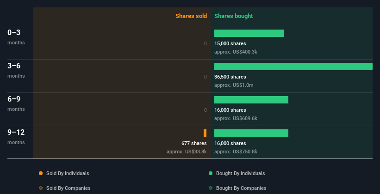This screenshot has height=194, width=380.
Task: Click the zero sold value in 0–3 months row
Action: coord(206,43)
